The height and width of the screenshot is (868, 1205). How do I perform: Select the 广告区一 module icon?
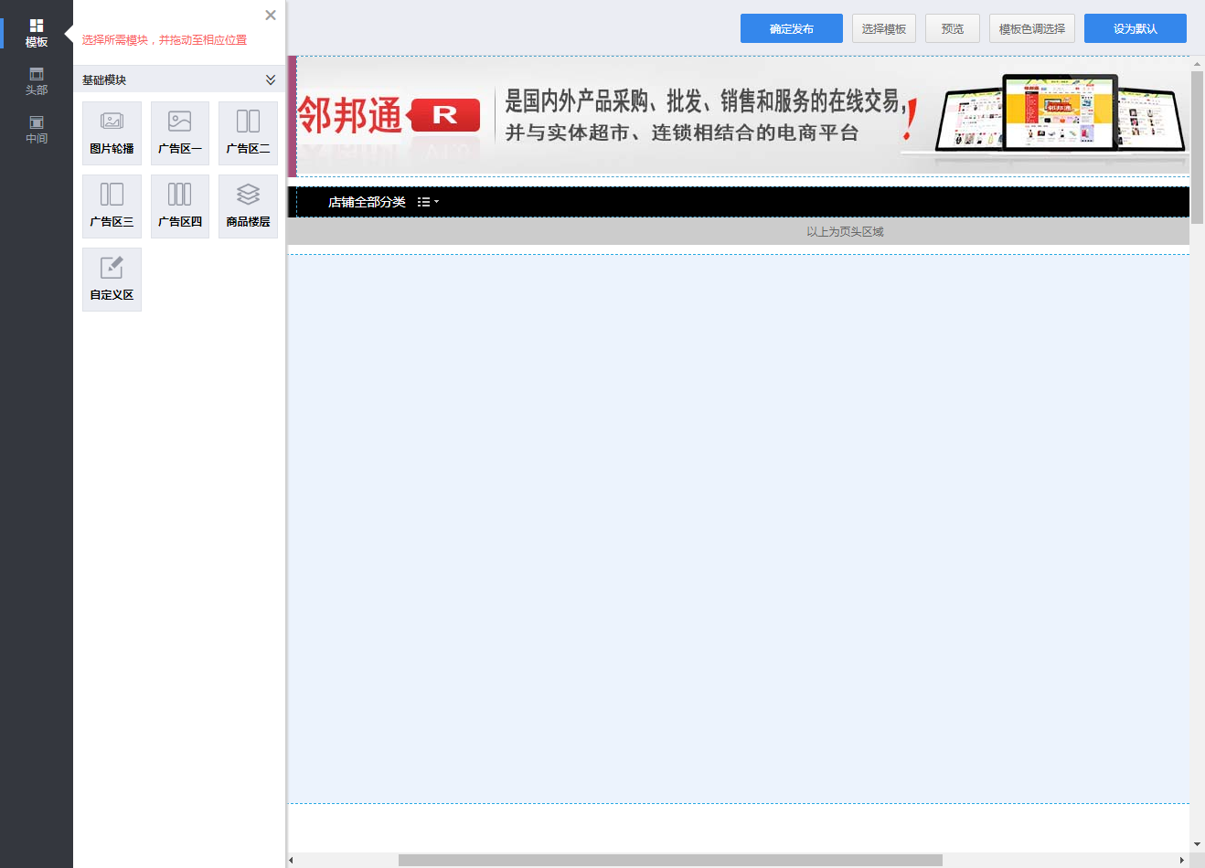(x=180, y=132)
